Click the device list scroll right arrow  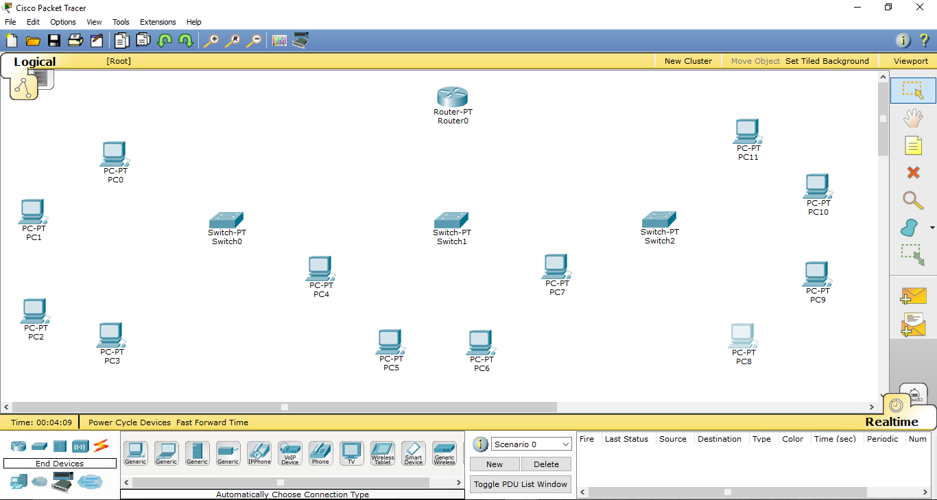pos(460,483)
